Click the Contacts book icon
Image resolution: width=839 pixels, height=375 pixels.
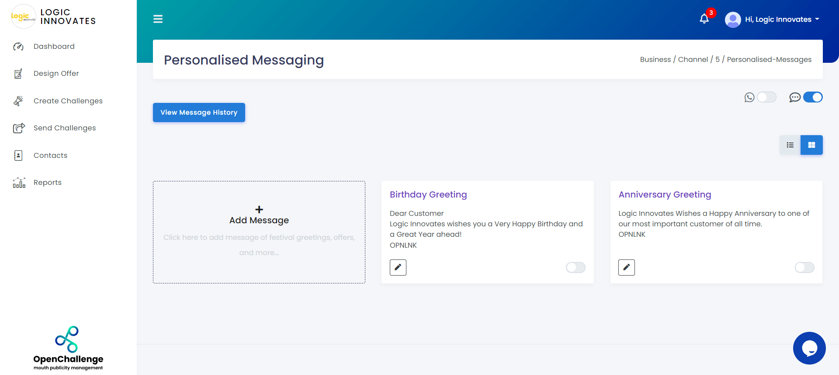click(18, 155)
